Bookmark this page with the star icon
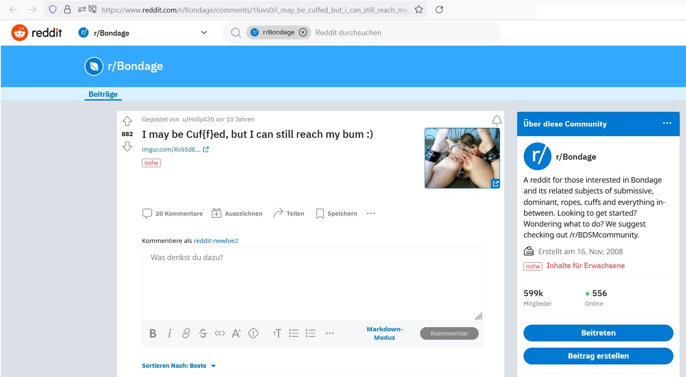 419,9
